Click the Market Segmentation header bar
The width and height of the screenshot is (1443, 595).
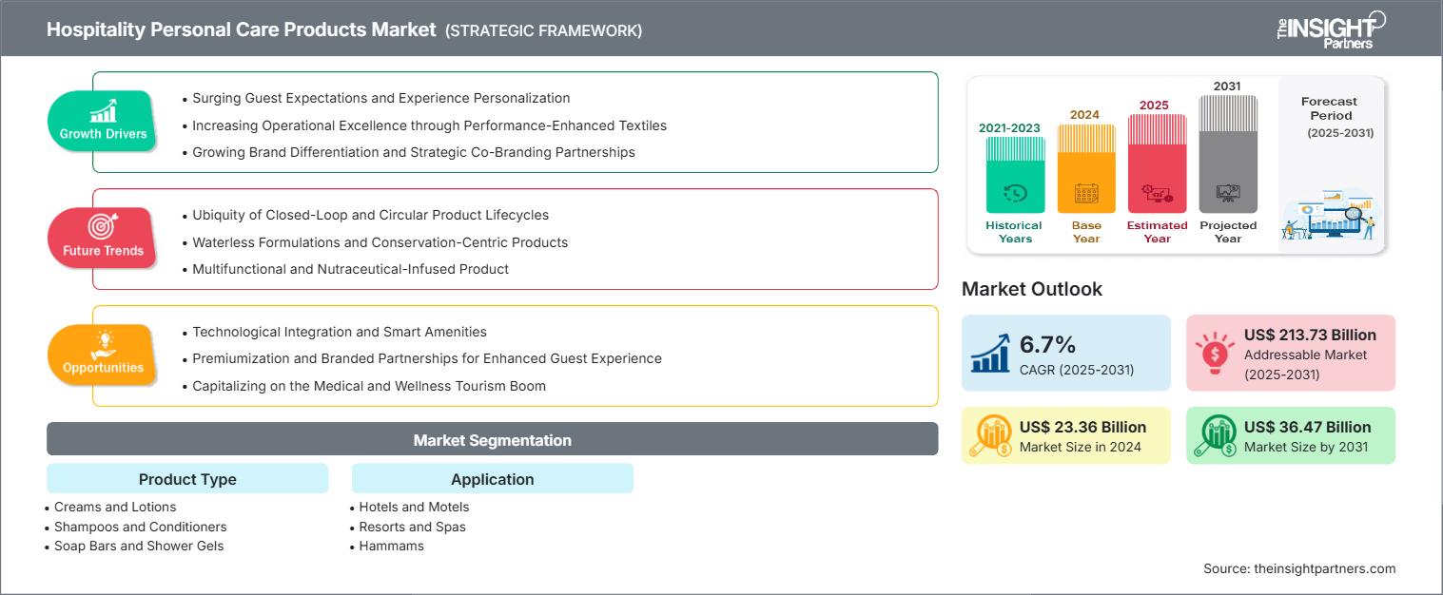pos(492,440)
